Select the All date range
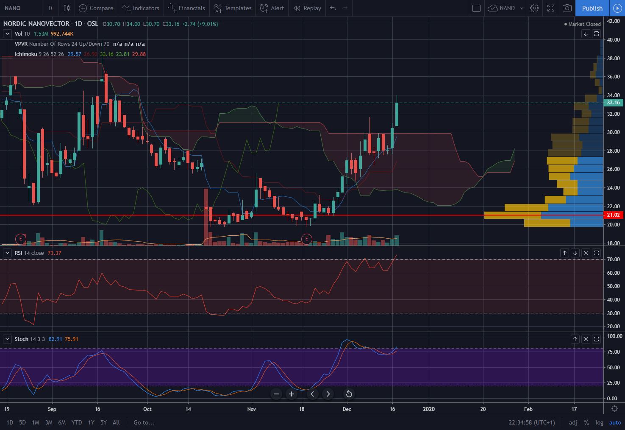Screen dimensions: 625x430 pos(116,422)
